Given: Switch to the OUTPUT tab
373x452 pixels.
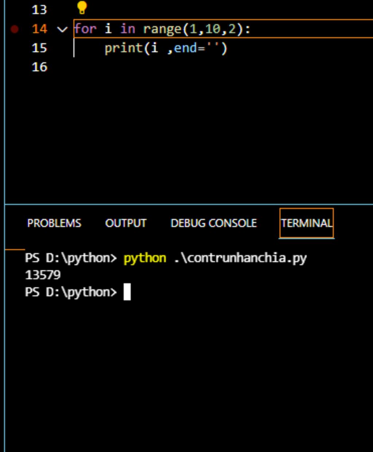Looking at the screenshot, I should [126, 223].
